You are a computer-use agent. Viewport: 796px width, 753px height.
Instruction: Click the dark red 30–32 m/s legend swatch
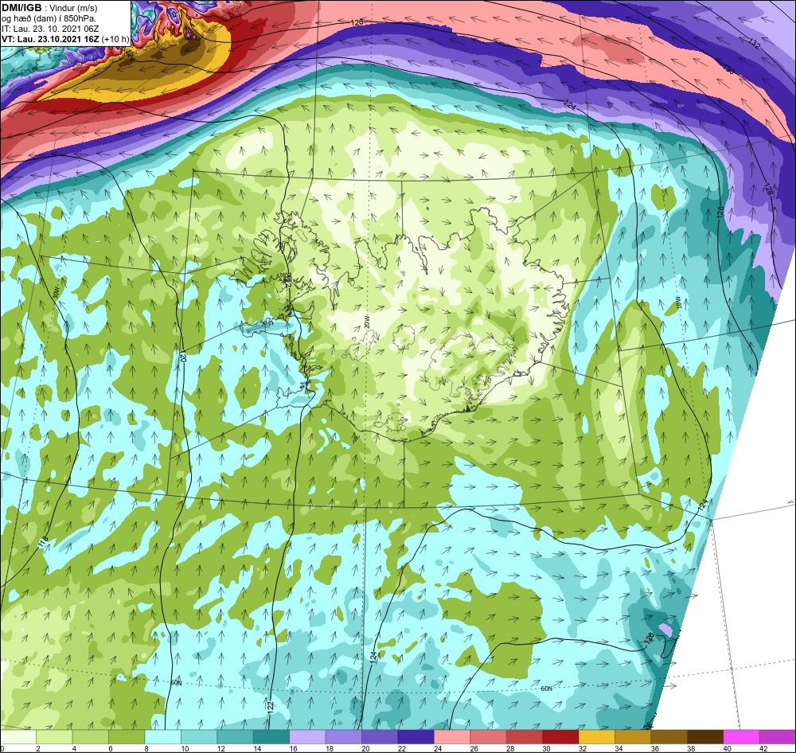560,737
